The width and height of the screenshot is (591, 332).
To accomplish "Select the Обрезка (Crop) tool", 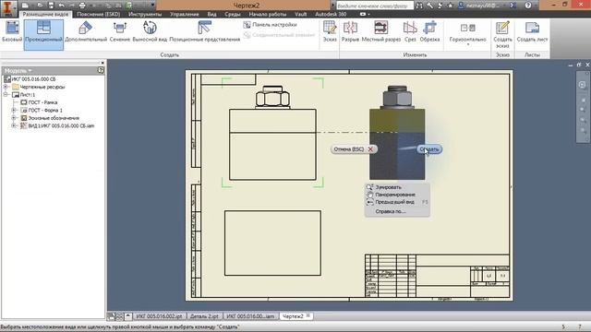I will tap(430, 31).
